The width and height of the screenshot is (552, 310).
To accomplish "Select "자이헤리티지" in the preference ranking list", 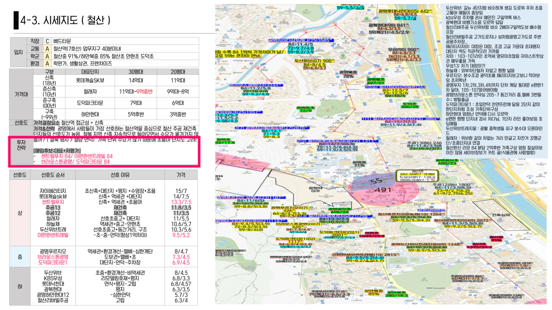I will coord(53,191).
